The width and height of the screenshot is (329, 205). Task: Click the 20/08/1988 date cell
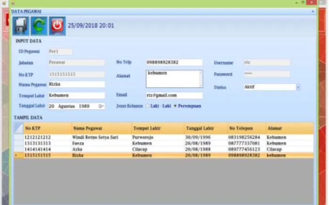206,149
